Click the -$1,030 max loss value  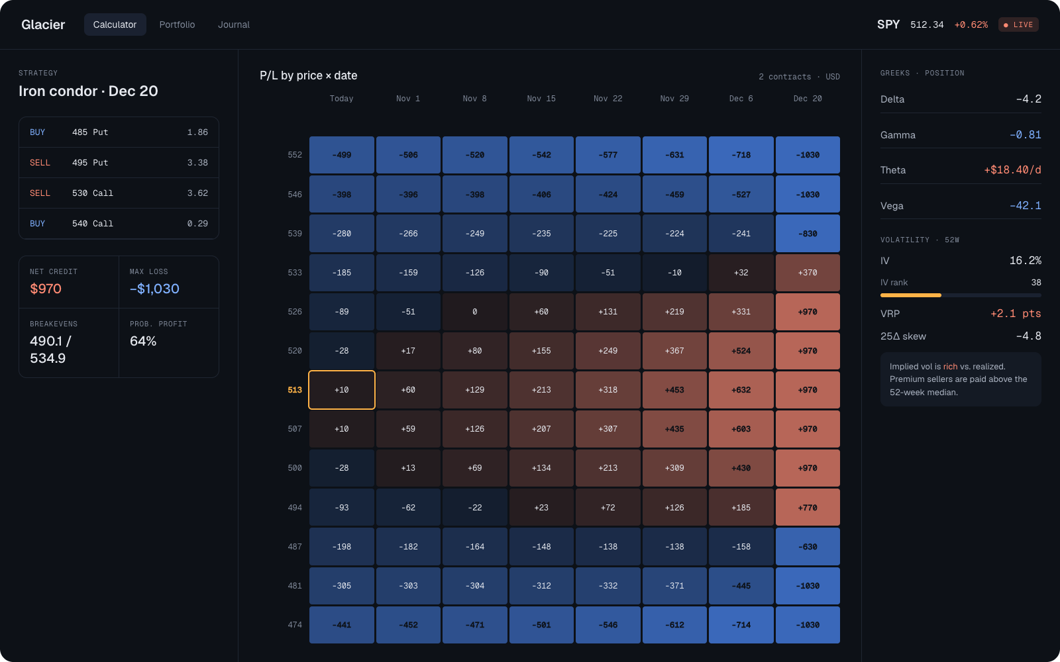pyautogui.click(x=154, y=289)
